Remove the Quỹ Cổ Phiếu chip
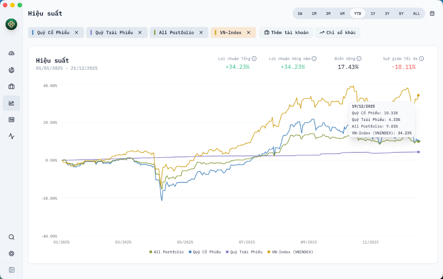 77,32
